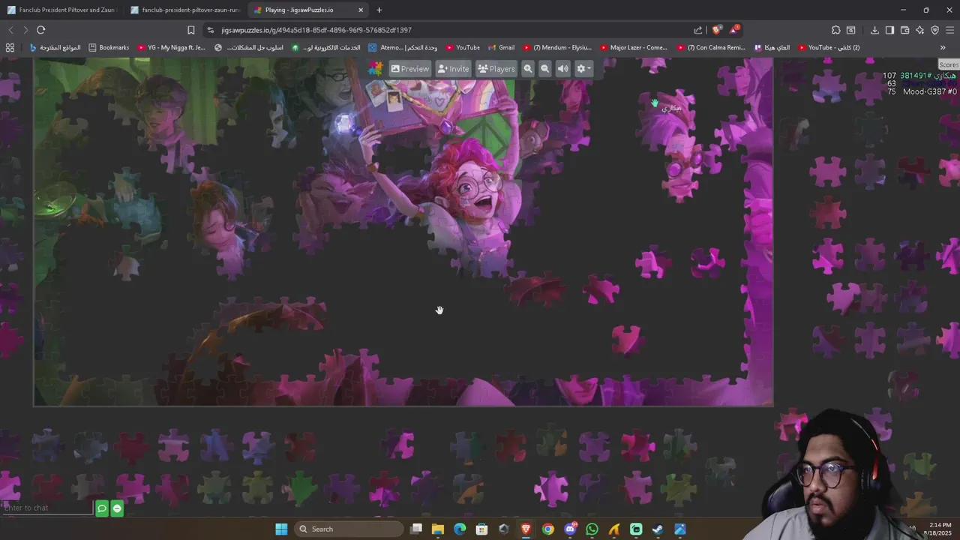The width and height of the screenshot is (960, 540).
Task: Select the 'Playing - JigsawPuzzles.io' tab
Action: coord(308,10)
